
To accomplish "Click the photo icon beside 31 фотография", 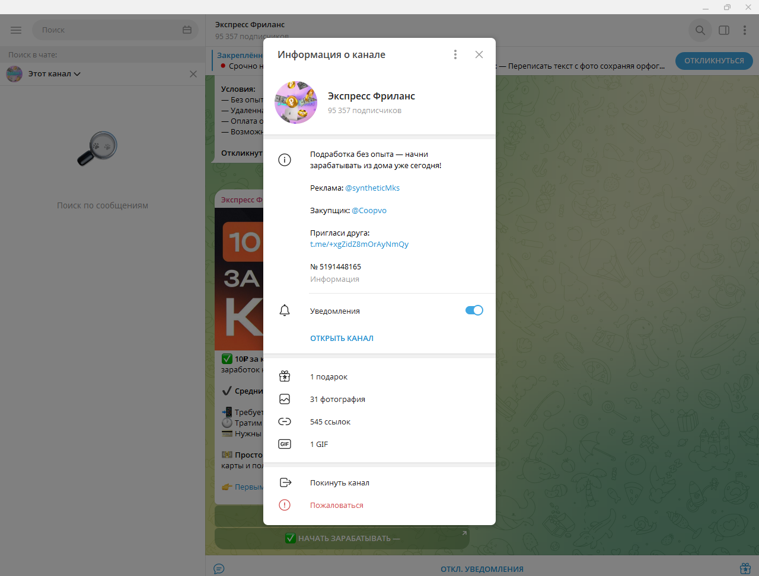I will tap(285, 399).
